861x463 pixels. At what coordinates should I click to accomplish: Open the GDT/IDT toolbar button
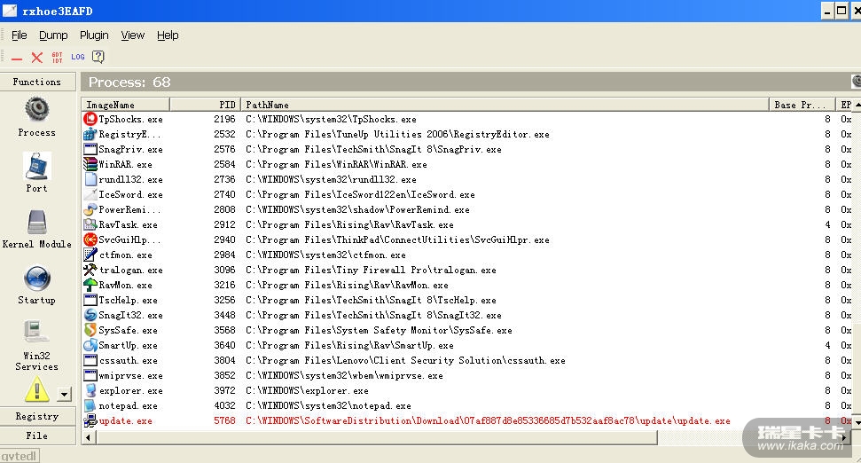(57, 57)
